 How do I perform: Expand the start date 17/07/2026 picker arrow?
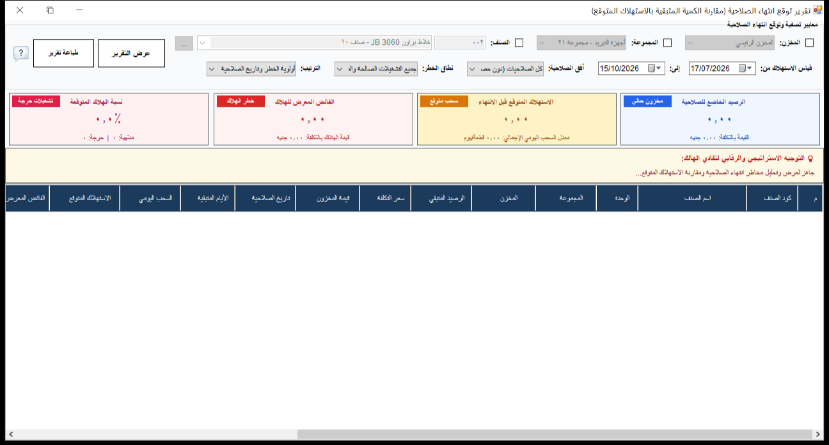[750, 68]
